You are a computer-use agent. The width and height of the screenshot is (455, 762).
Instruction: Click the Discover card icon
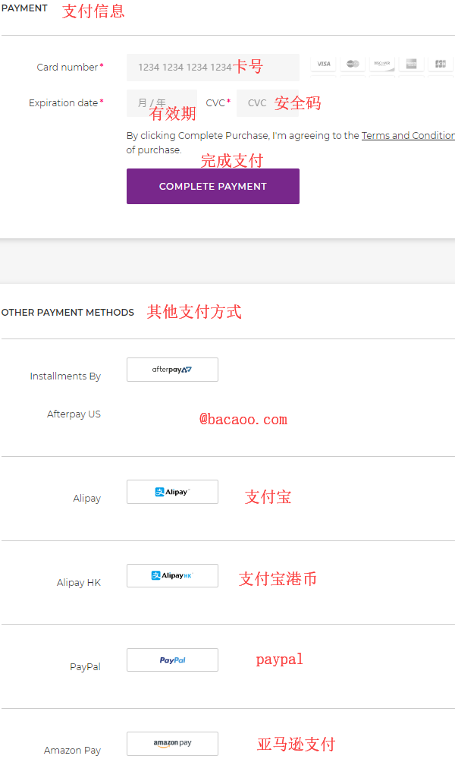pyautogui.click(x=382, y=64)
